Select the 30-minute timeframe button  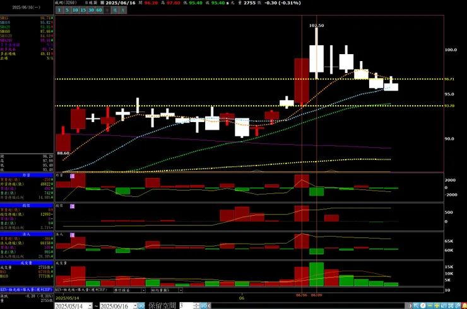click(x=91, y=10)
